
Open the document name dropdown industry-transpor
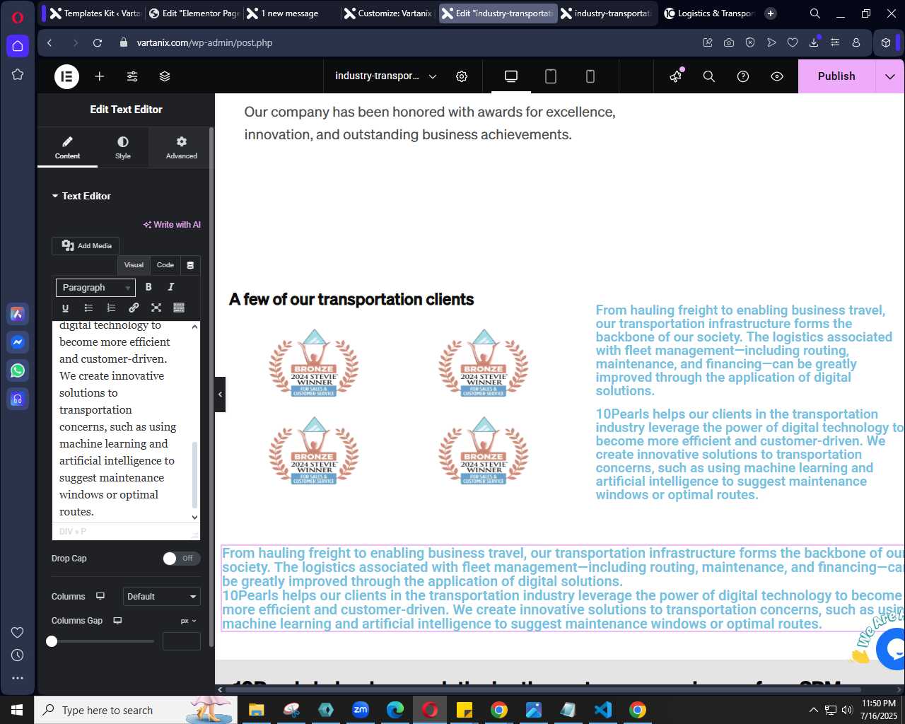coord(385,76)
